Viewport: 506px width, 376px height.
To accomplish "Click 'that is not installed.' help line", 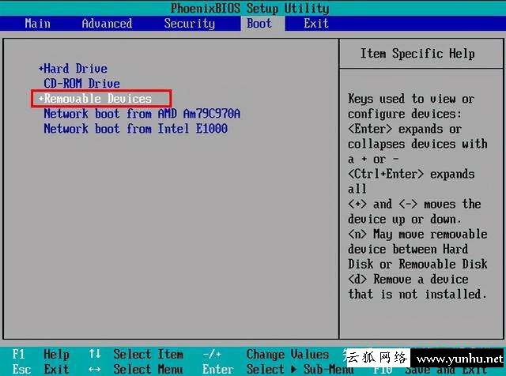I will [x=417, y=294].
